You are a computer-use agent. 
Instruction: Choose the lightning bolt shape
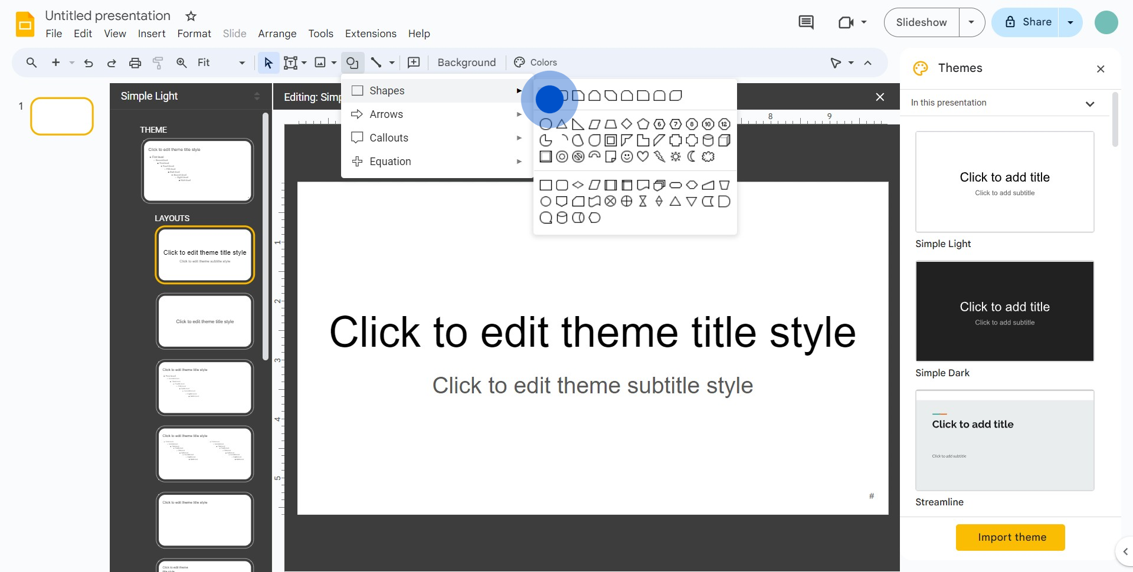click(659, 156)
